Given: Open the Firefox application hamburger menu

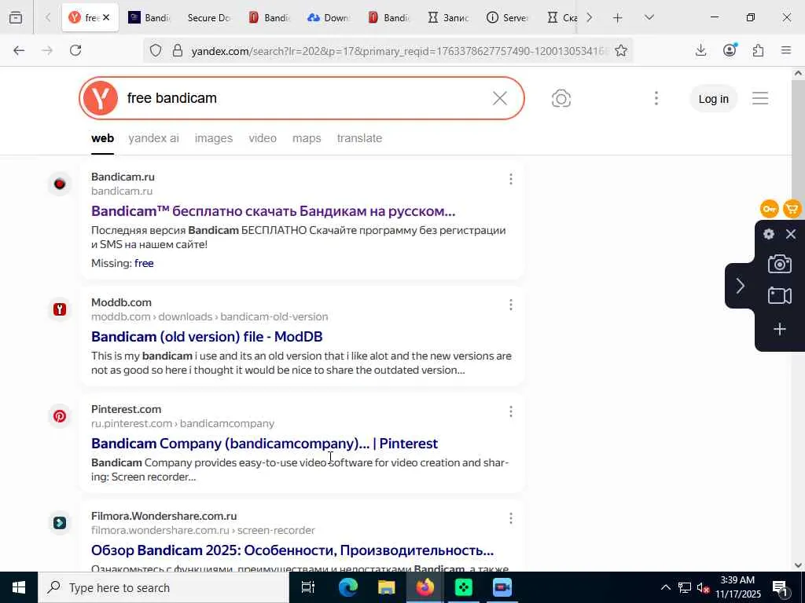Looking at the screenshot, I should [x=786, y=50].
